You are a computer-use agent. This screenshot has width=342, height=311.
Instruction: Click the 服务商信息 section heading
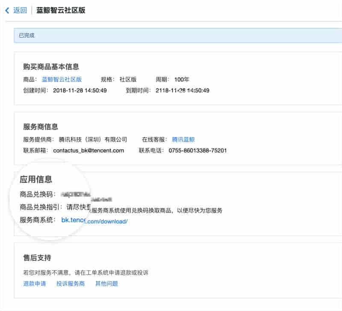(41, 127)
